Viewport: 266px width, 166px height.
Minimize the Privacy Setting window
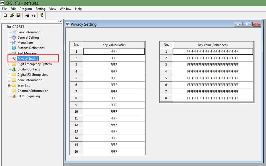pos(238,24)
